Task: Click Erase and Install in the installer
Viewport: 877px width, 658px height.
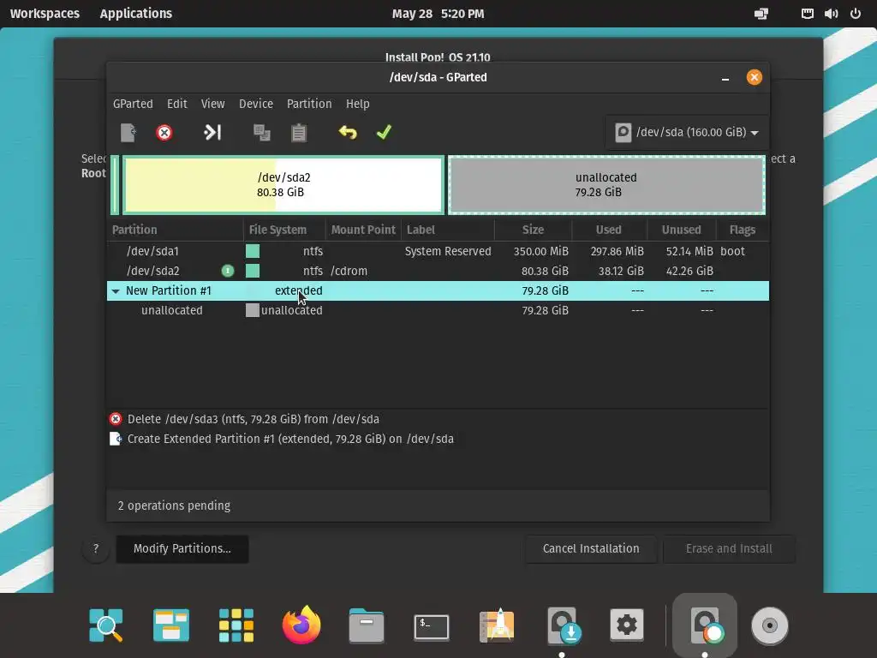Action: (x=729, y=549)
